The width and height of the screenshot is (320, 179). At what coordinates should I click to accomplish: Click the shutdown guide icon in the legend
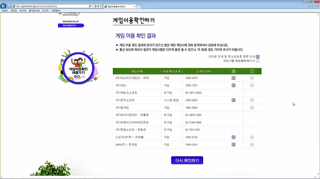coord(258,57)
